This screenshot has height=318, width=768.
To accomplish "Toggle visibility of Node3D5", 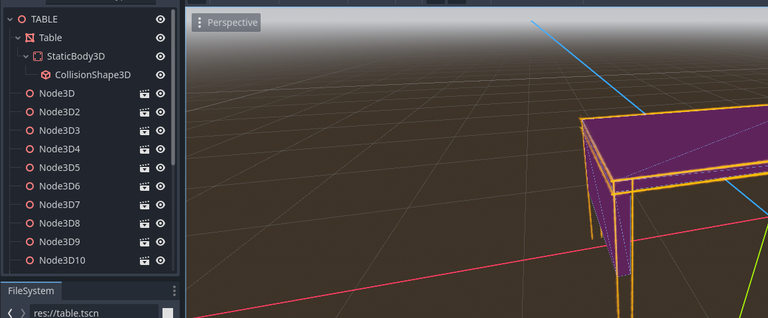I will click(160, 168).
